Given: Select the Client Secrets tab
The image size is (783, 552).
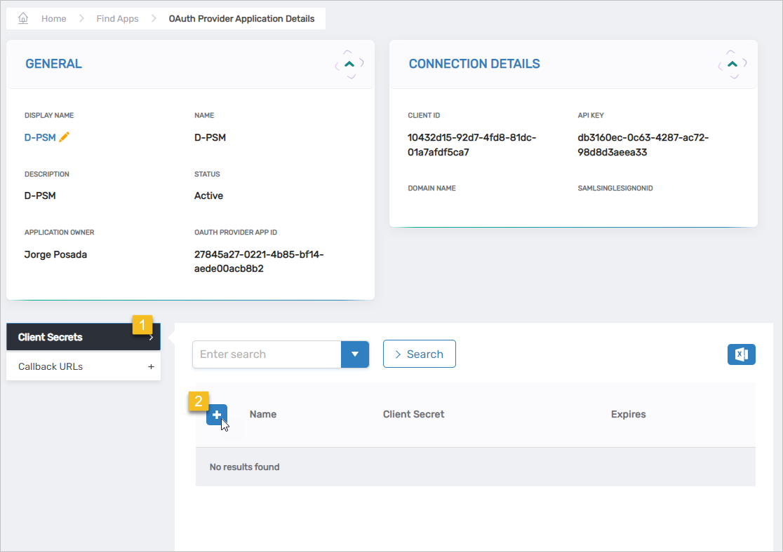Looking at the screenshot, I should coord(51,337).
